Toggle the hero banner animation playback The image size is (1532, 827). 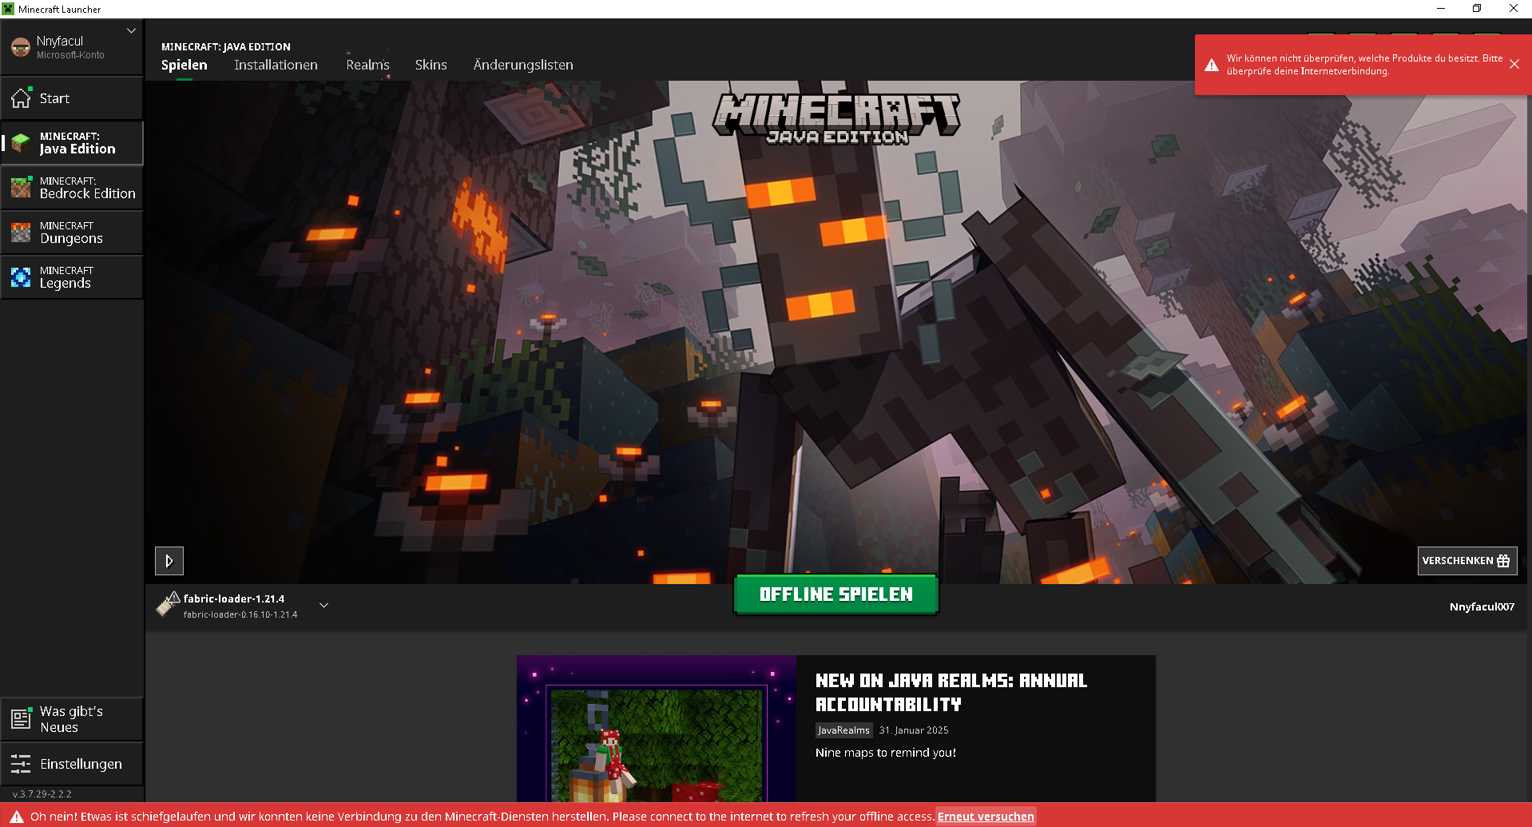click(x=169, y=560)
